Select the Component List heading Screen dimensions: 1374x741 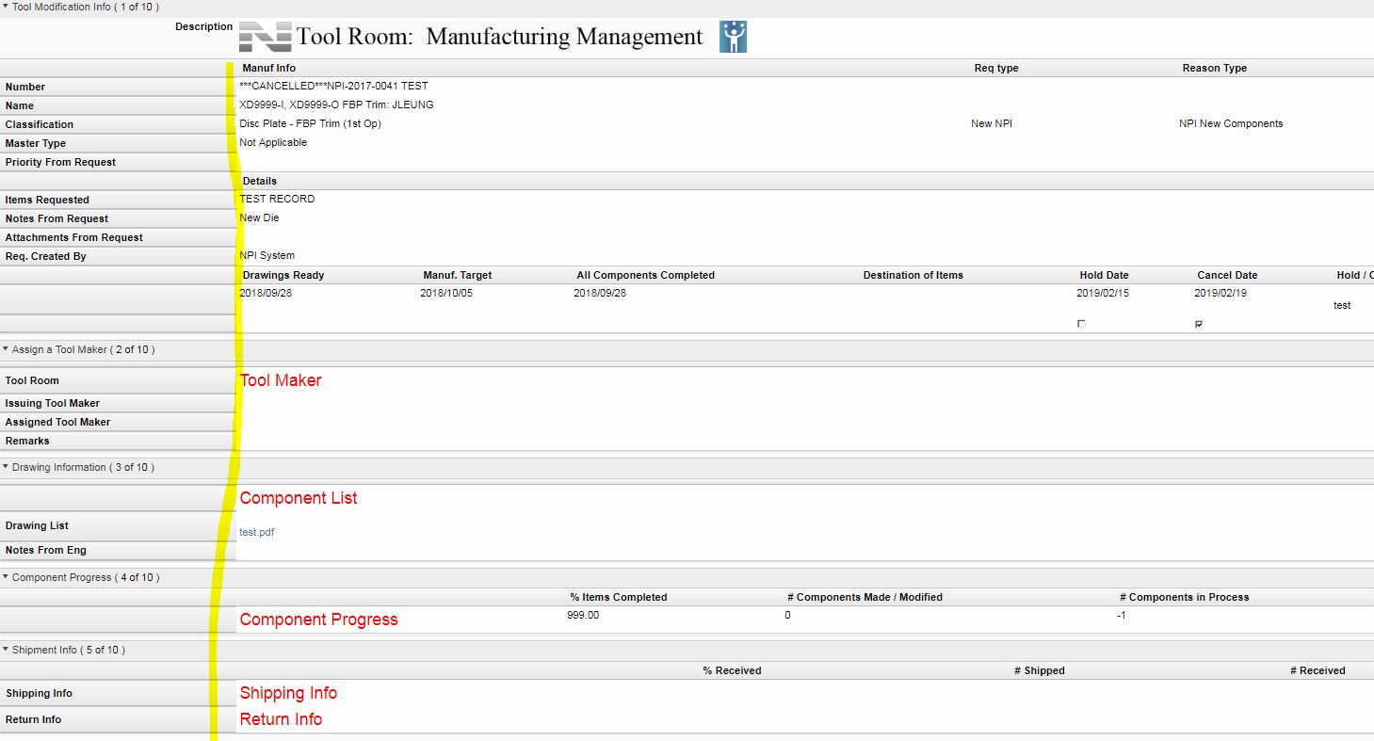(298, 497)
